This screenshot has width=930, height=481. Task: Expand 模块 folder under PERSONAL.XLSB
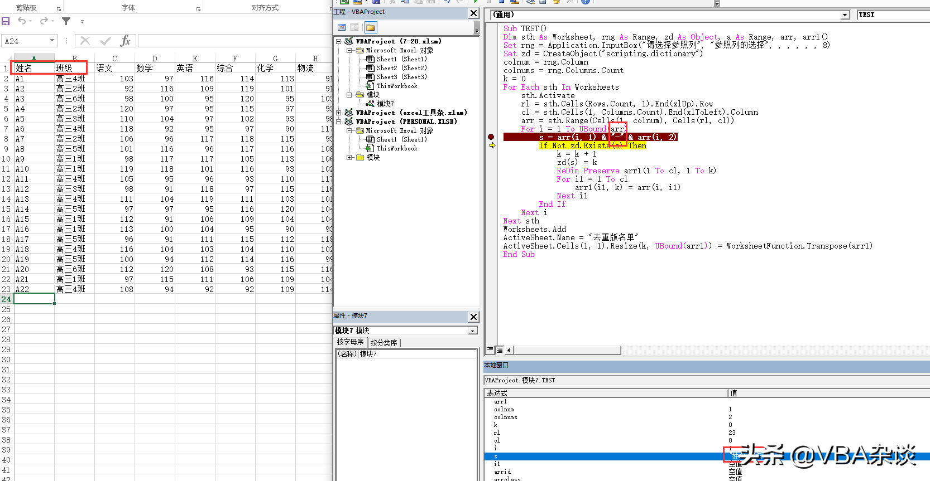(349, 157)
